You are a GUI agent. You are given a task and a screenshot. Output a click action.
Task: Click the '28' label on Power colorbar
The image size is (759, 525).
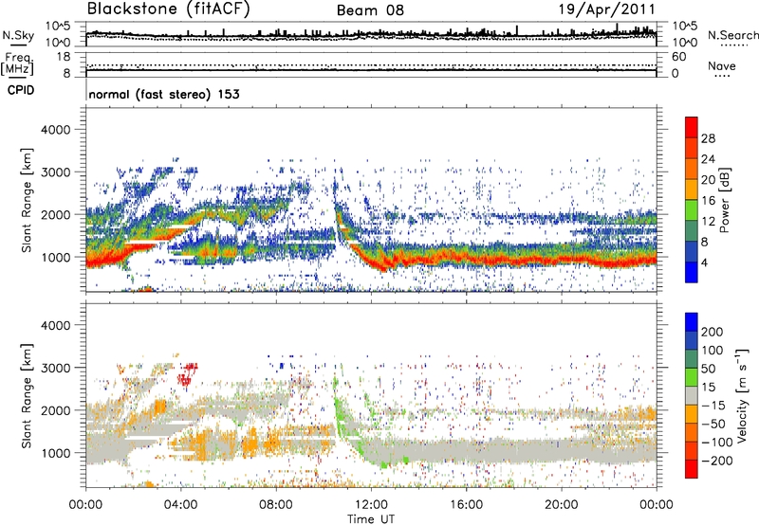tap(708, 138)
